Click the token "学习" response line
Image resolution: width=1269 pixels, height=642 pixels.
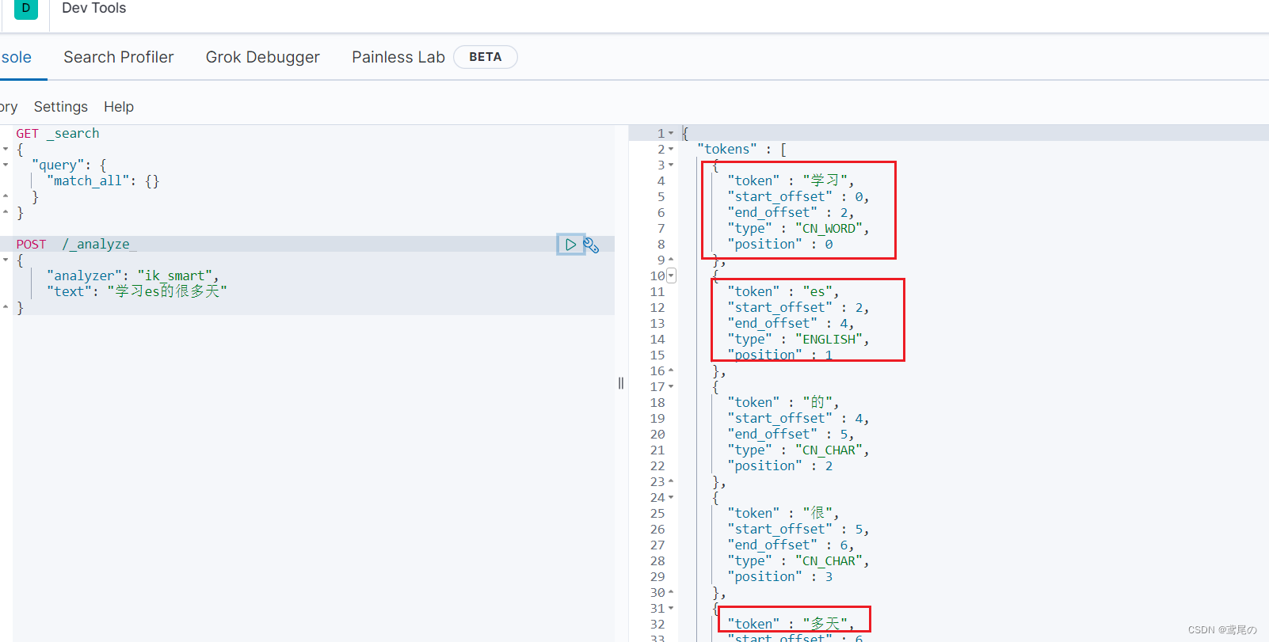[x=791, y=180]
